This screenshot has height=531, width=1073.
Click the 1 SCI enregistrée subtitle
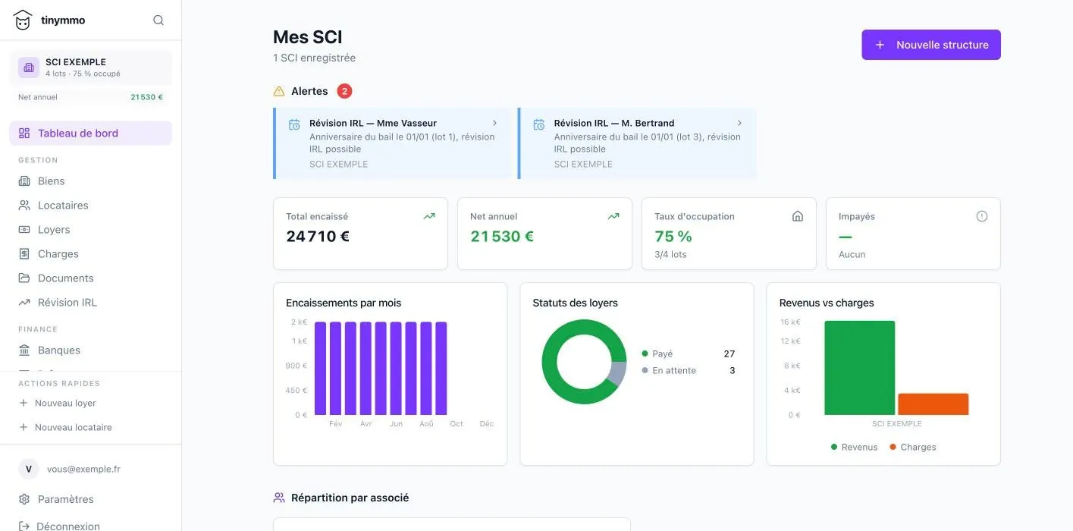pyautogui.click(x=314, y=58)
